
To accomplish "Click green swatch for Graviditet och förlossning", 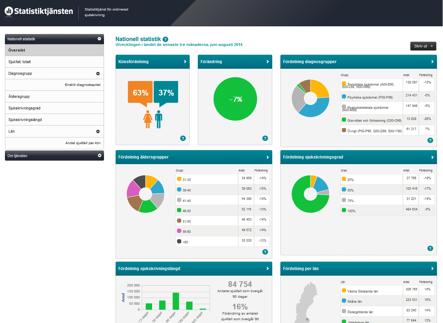I will pyautogui.click(x=344, y=120).
